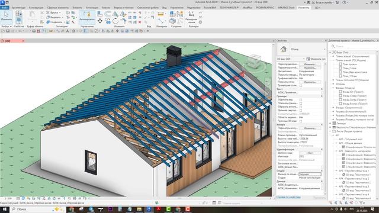The height and width of the screenshot is (213, 379).
Task: Collapse the Фасады (Модель) node
Action: [333, 88]
